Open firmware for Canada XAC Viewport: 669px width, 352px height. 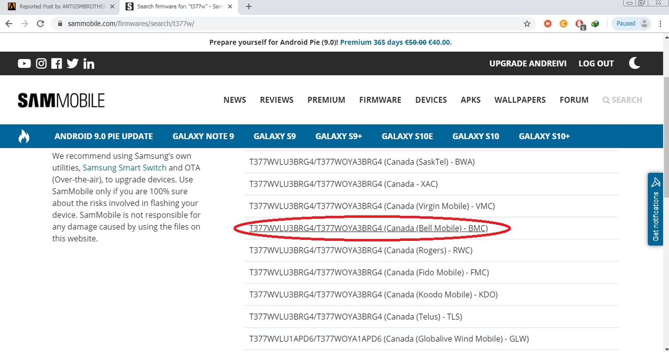click(343, 184)
